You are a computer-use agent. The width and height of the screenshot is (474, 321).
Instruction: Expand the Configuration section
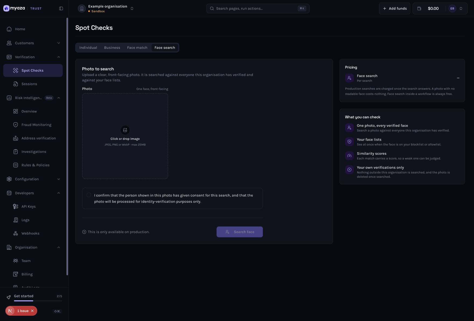click(x=59, y=179)
